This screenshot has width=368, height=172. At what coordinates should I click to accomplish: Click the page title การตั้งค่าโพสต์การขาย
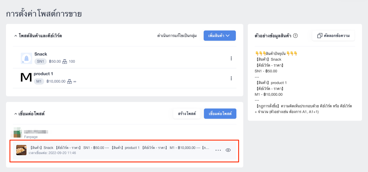click(x=44, y=13)
